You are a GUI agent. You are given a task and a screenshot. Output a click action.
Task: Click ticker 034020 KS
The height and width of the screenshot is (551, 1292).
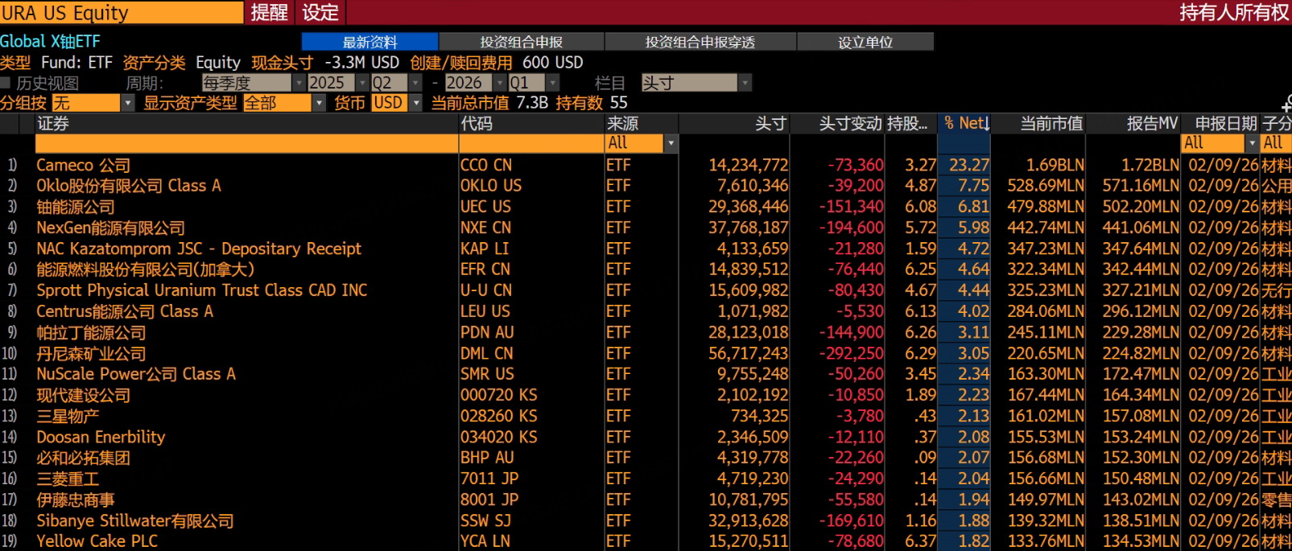coord(499,437)
